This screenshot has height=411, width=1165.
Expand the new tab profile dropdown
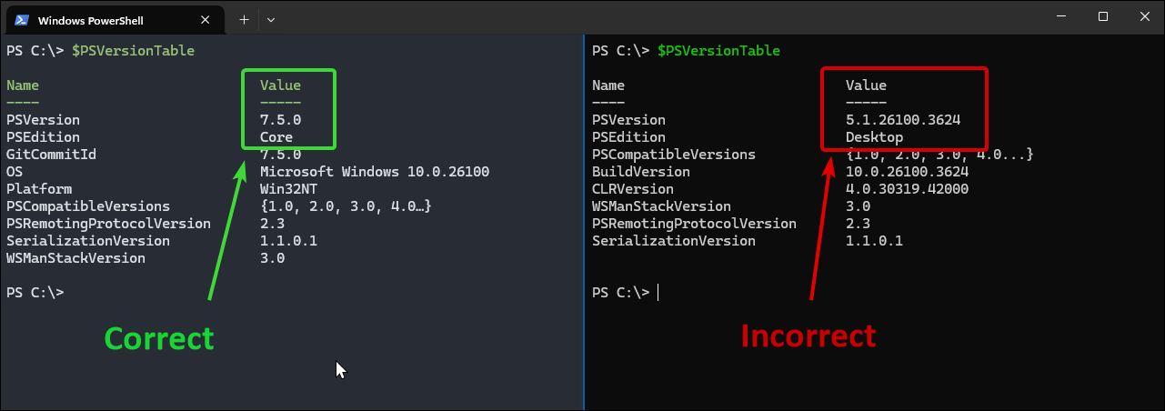pos(271,19)
